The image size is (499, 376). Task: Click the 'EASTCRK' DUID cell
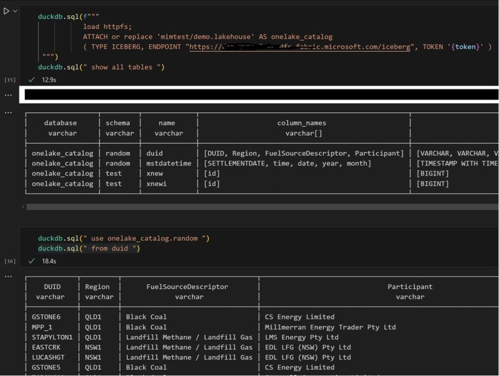pyautogui.click(x=46, y=347)
